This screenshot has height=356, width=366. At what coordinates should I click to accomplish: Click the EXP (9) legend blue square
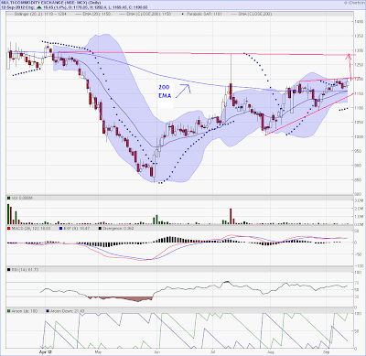(61, 228)
